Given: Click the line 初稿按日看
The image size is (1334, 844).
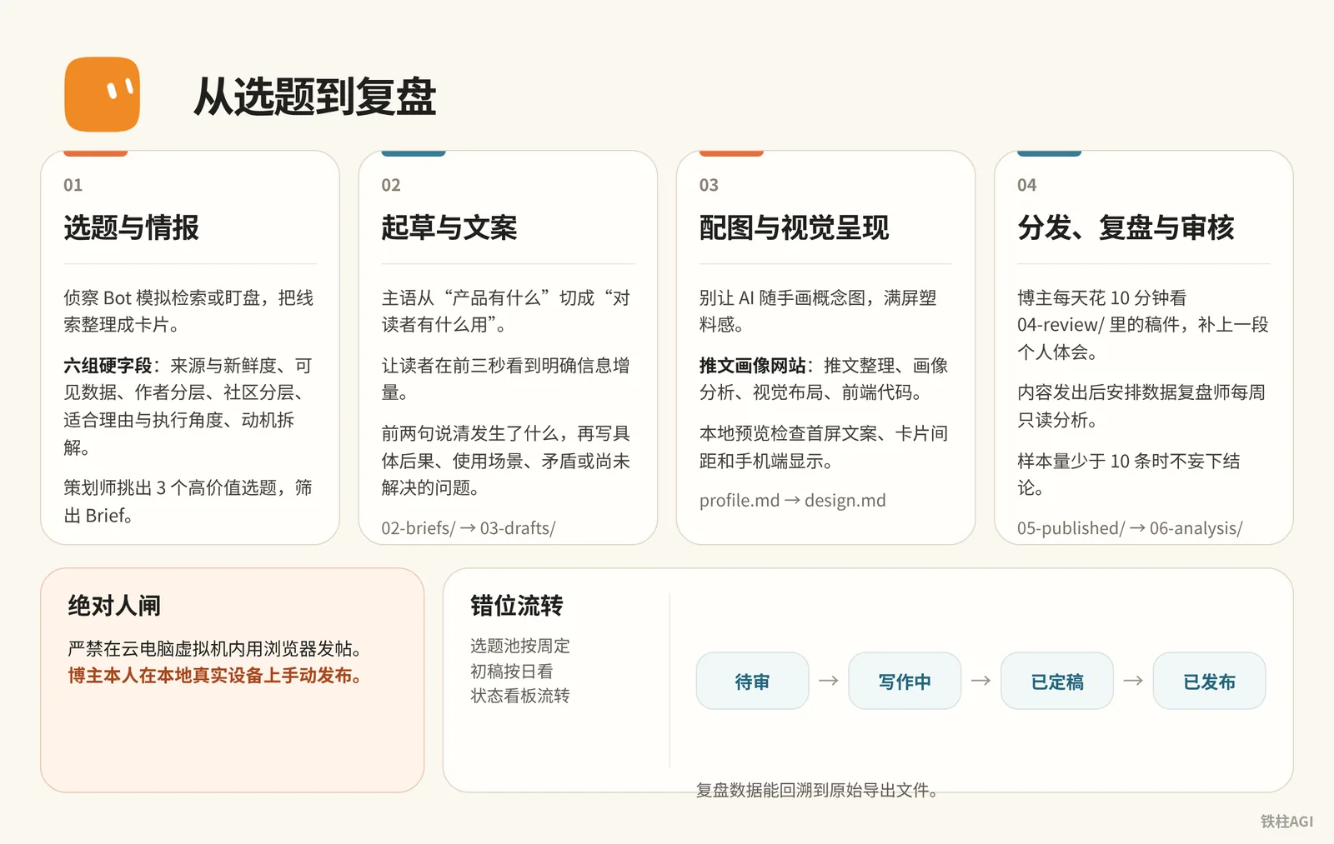Looking at the screenshot, I should (512, 671).
